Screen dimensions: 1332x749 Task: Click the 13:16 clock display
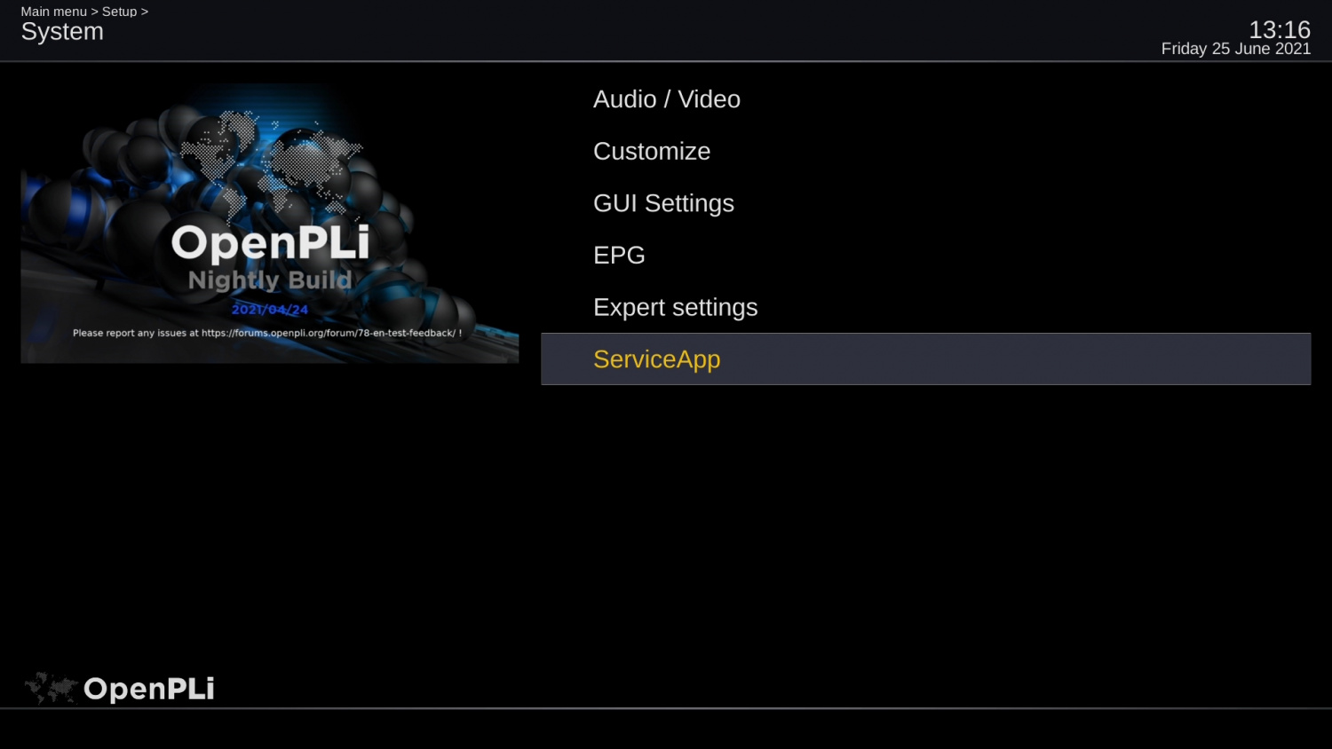pos(1280,29)
